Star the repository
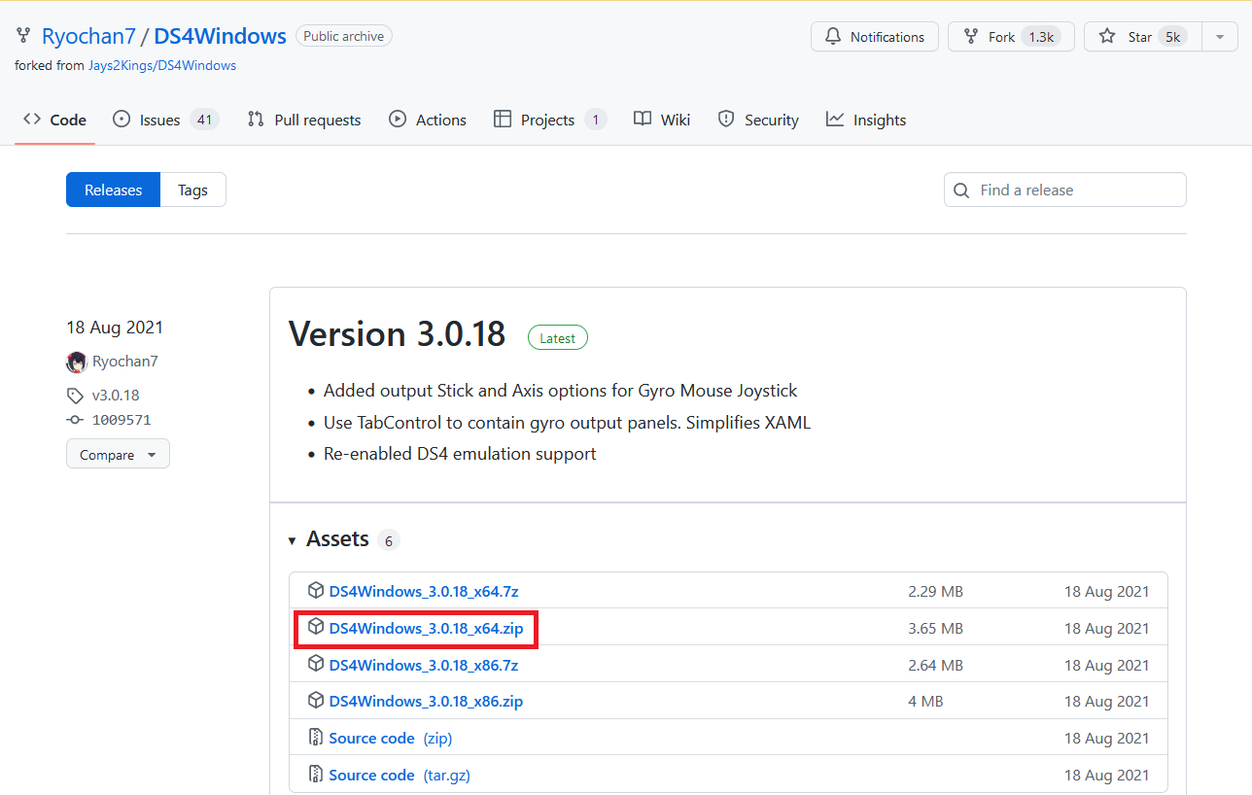Screen dimensions: 1252x795 pyautogui.click(x=1142, y=37)
